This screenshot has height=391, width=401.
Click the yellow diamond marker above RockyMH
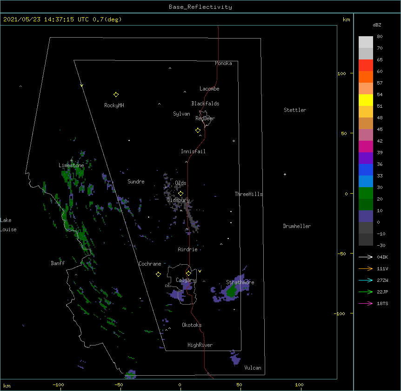pyautogui.click(x=116, y=95)
